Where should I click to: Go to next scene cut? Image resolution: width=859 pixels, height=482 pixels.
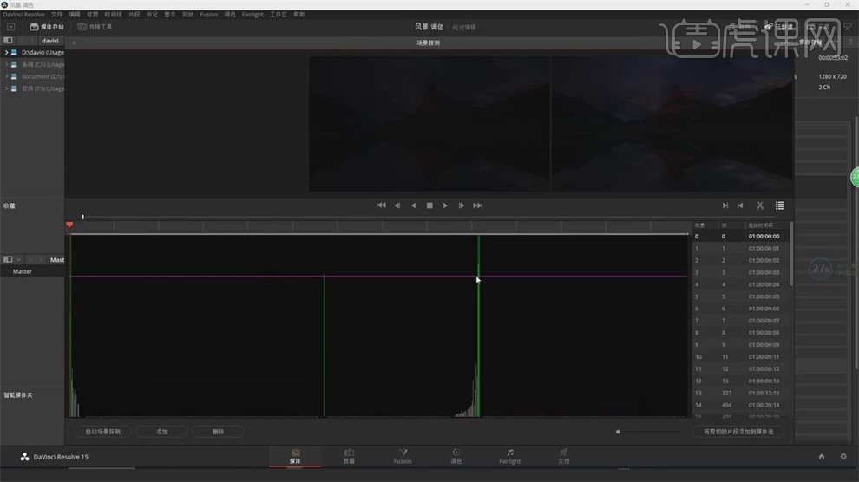[x=725, y=205]
